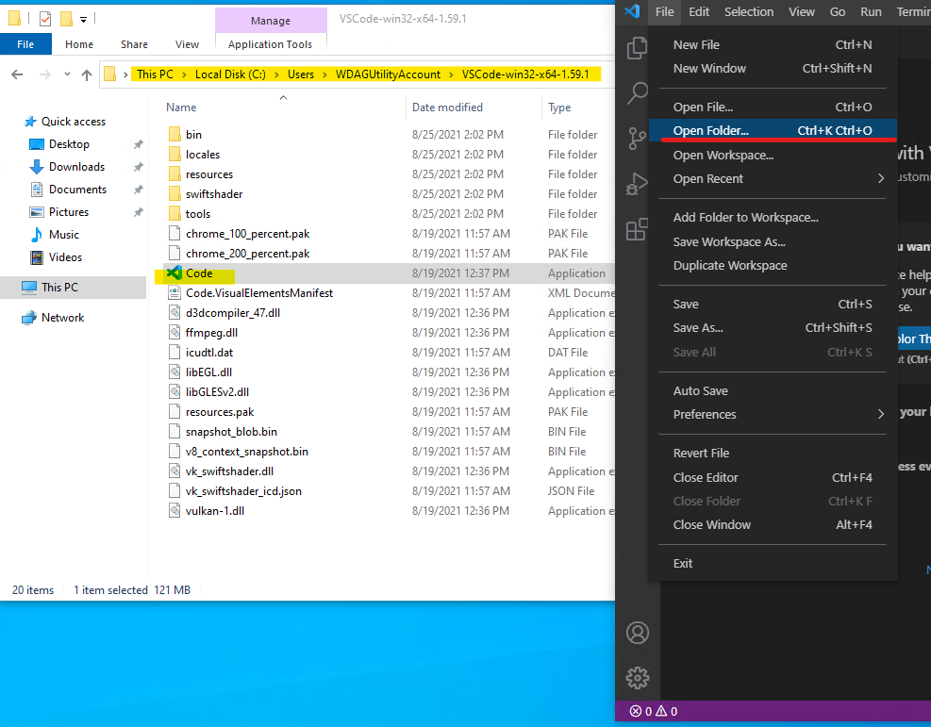Select the Documents item in Quick access

[77, 190]
